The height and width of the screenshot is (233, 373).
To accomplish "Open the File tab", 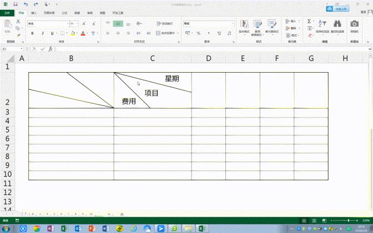I will (x=7, y=13).
